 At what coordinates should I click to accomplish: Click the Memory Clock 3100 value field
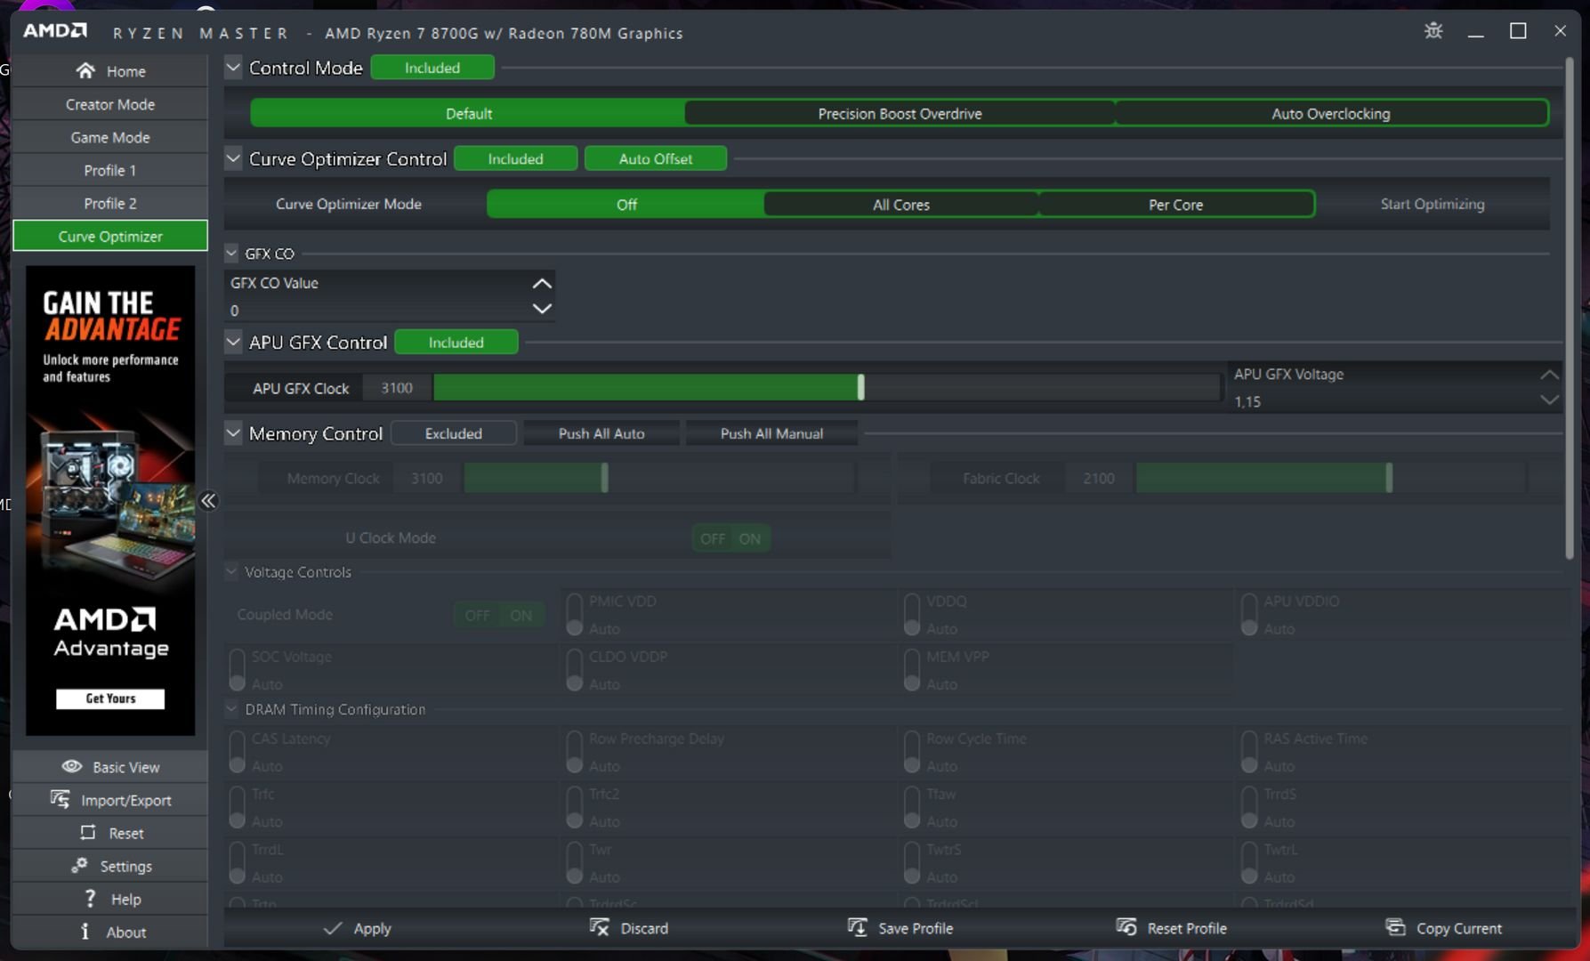[427, 479]
